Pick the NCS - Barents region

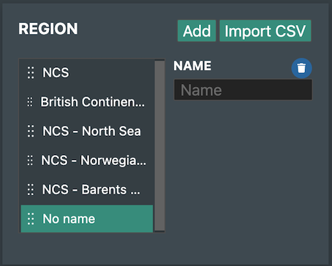coord(87,189)
